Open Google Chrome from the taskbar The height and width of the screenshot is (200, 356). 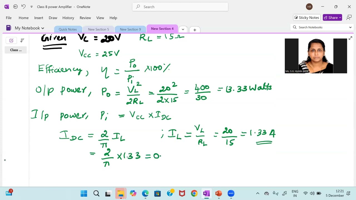pos(194,193)
